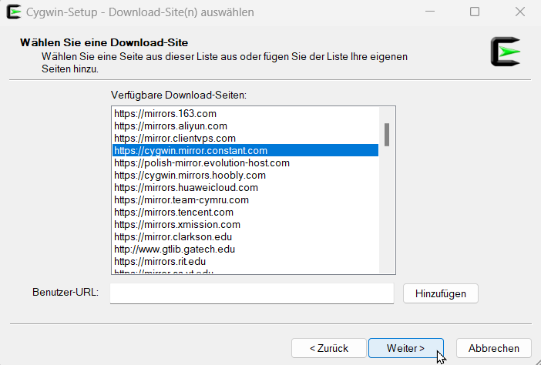Select mirror https://mirrors.aliyun.com
This screenshot has width=541, height=365.
click(170, 126)
